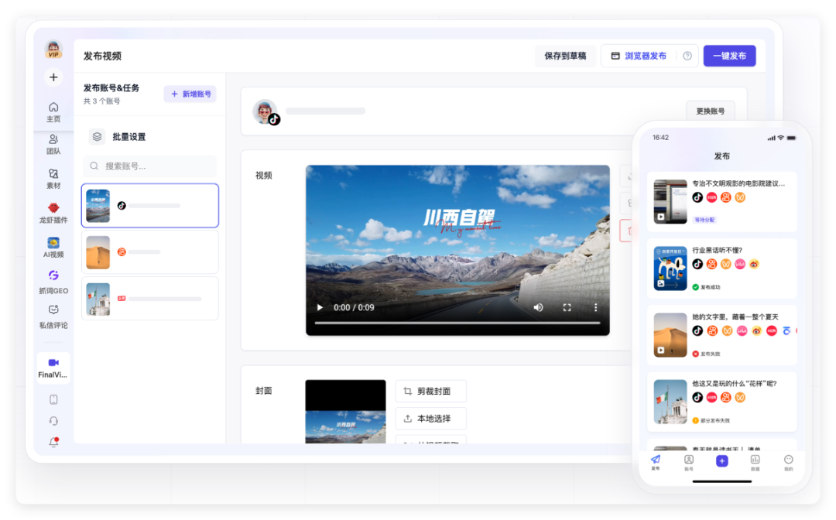Open the 团队 team section
This screenshot has width=836, height=520.
click(x=53, y=145)
